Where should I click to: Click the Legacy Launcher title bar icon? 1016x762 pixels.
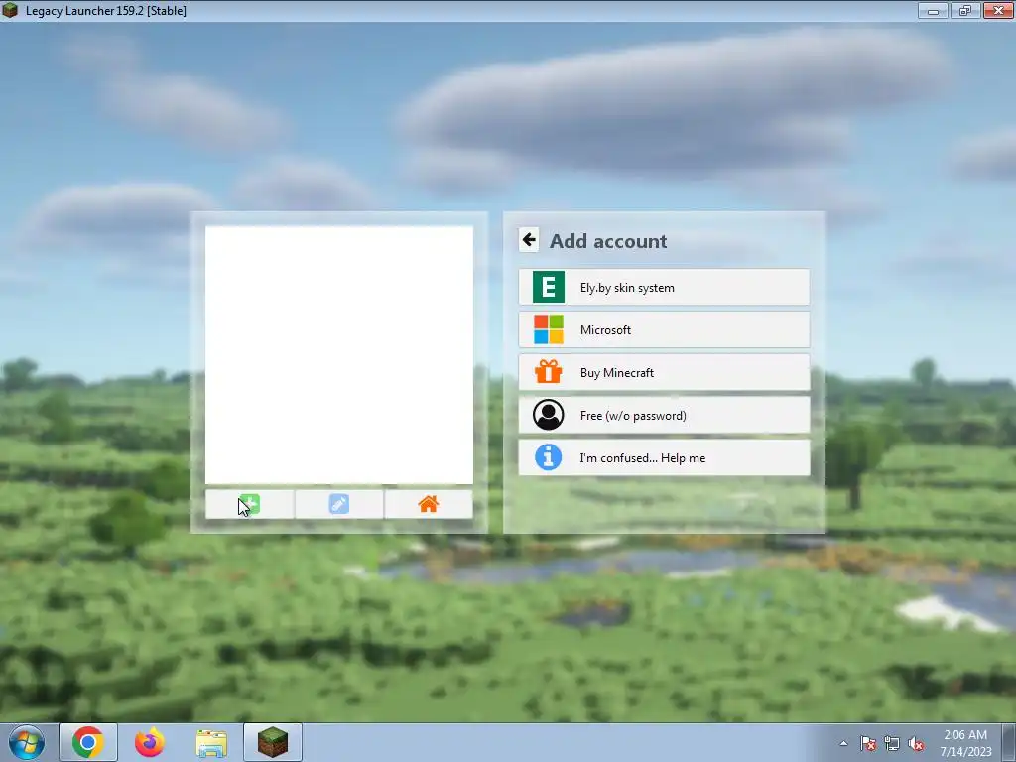pyautogui.click(x=10, y=10)
